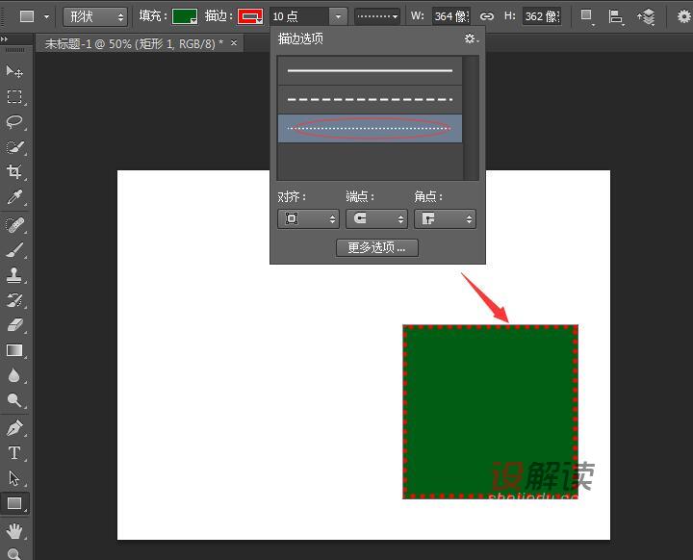This screenshot has width=693, height=560.
Task: Select the Gradient tool
Action: 14,351
